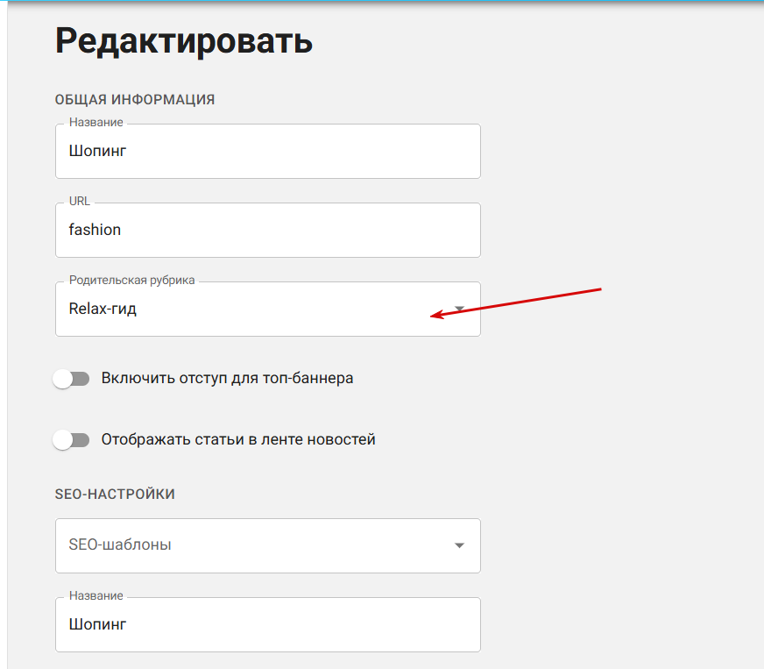Click the "URL" floating field label
The width and height of the screenshot is (764, 669).
coord(80,201)
